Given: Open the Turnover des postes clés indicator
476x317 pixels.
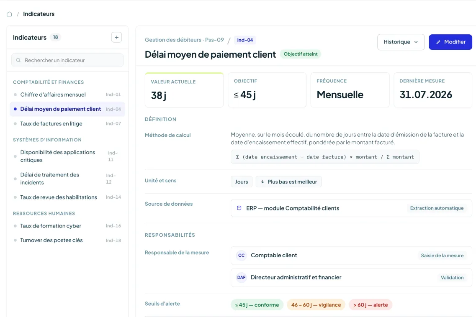Looking at the screenshot, I should [x=67, y=240].
